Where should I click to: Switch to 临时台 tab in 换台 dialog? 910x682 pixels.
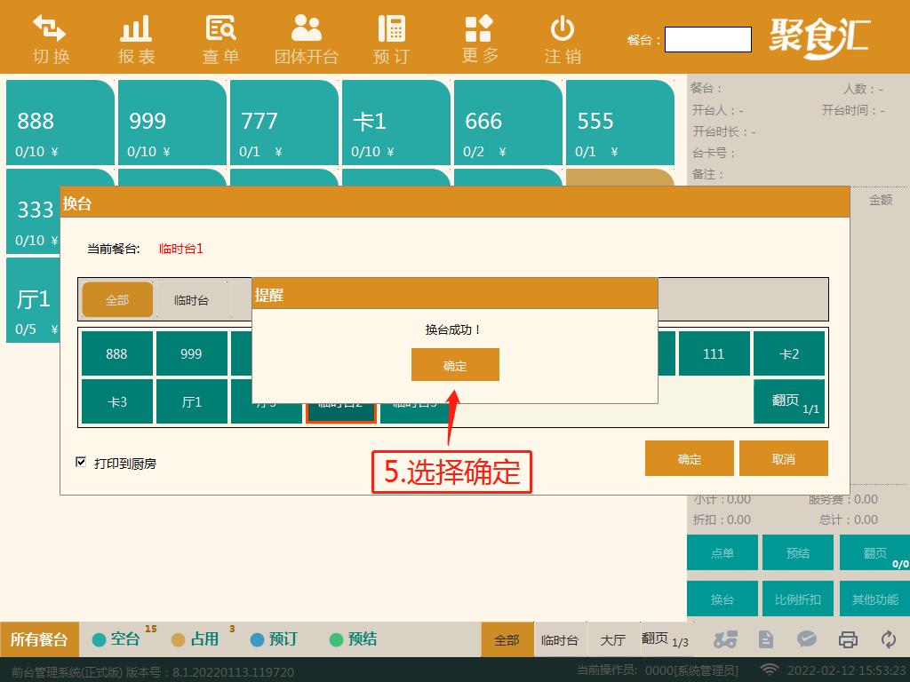[192, 300]
